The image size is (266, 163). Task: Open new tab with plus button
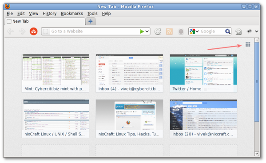click(91, 22)
